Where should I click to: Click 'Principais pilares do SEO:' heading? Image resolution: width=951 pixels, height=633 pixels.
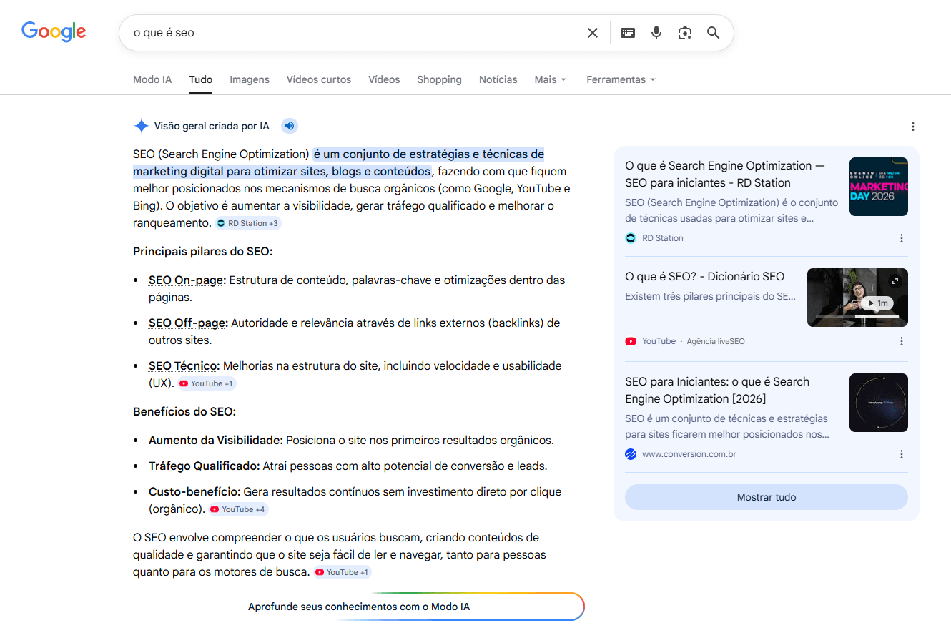tap(203, 252)
